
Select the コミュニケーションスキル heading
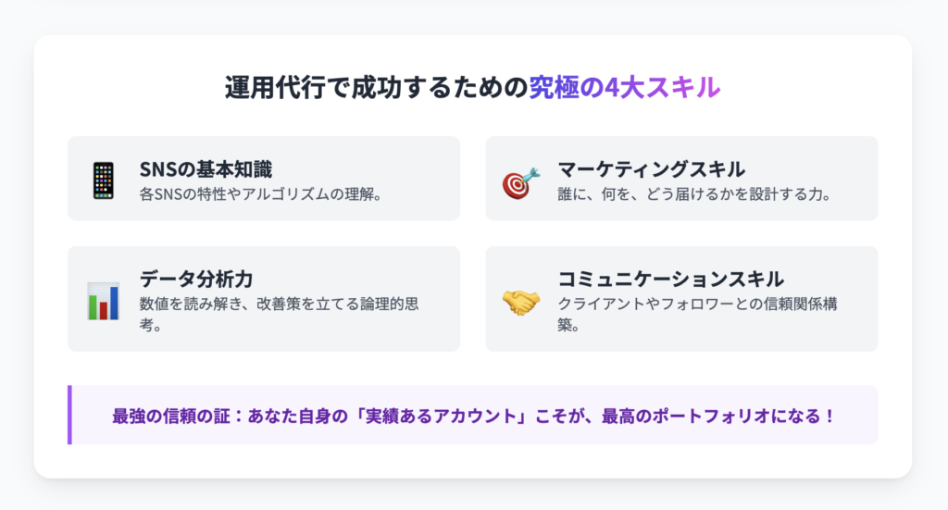(670, 280)
